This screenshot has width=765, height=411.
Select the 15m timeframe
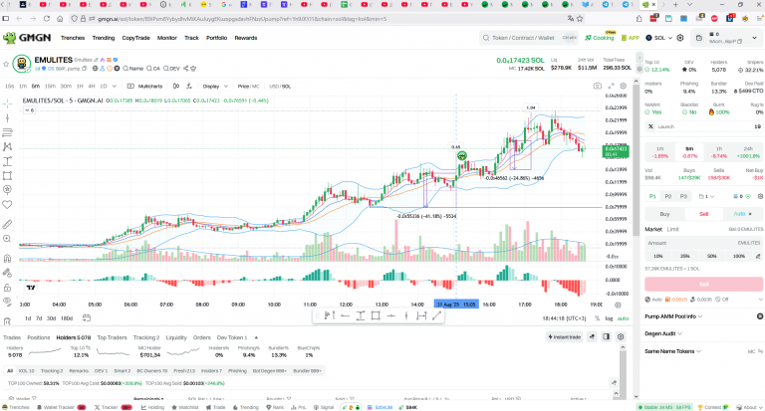click(50, 87)
